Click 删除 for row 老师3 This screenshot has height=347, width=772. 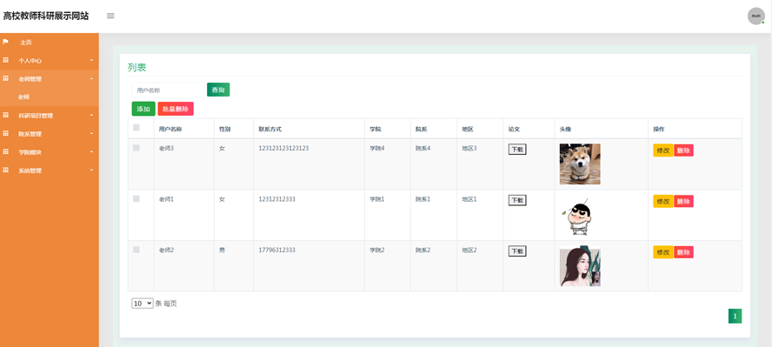(x=683, y=150)
